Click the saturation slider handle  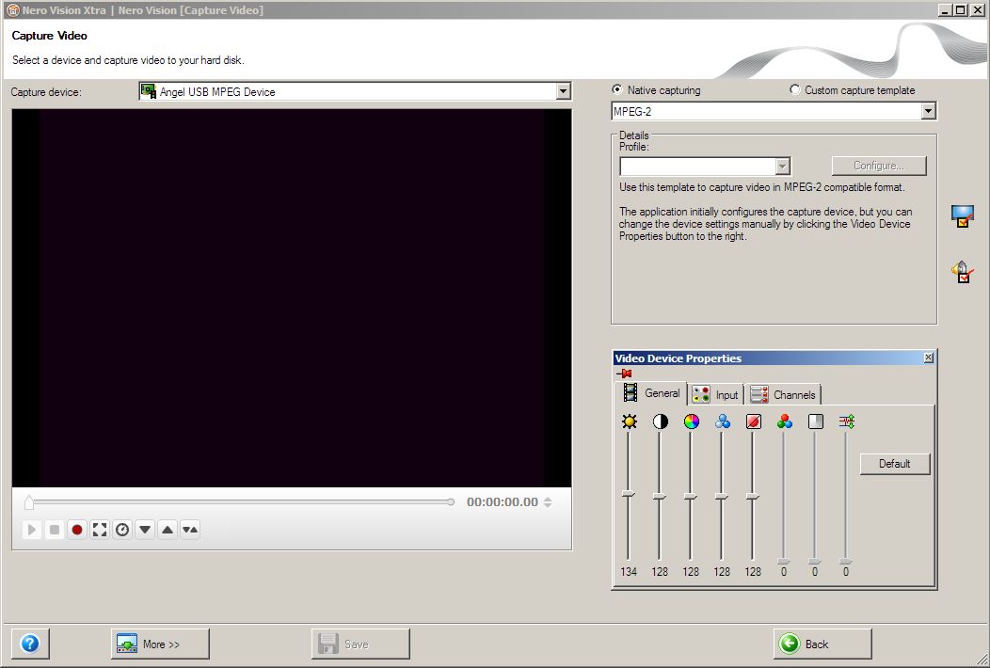pos(721,497)
